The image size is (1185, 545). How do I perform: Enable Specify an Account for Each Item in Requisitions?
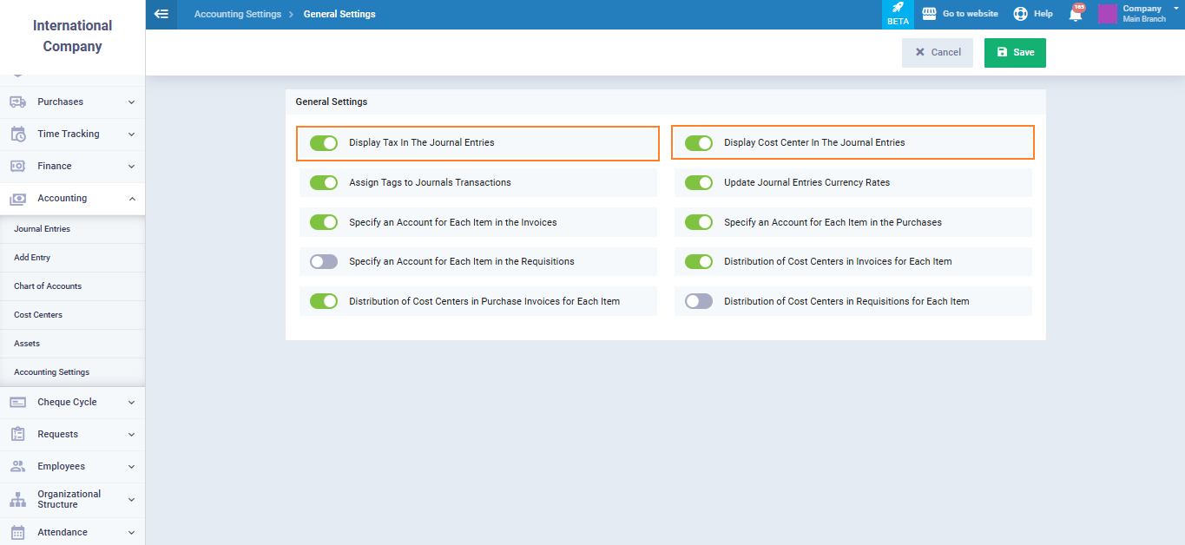coord(324,261)
